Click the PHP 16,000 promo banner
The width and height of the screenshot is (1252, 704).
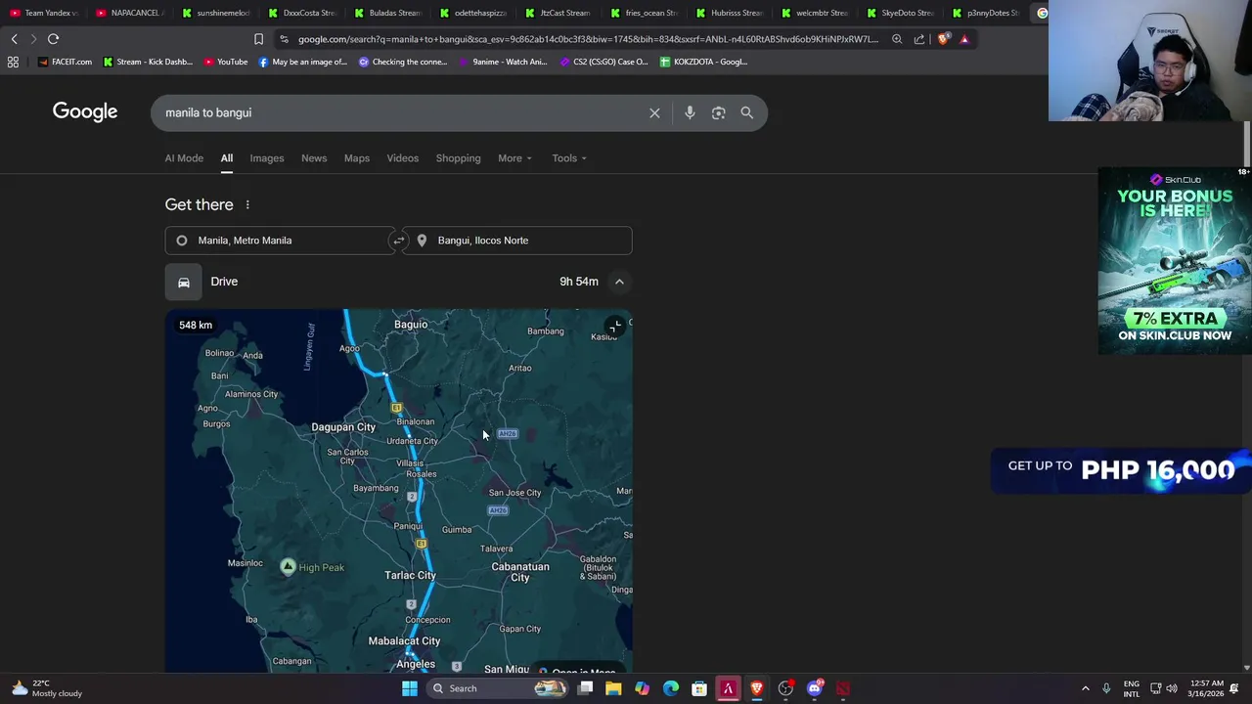pyautogui.click(x=1121, y=470)
